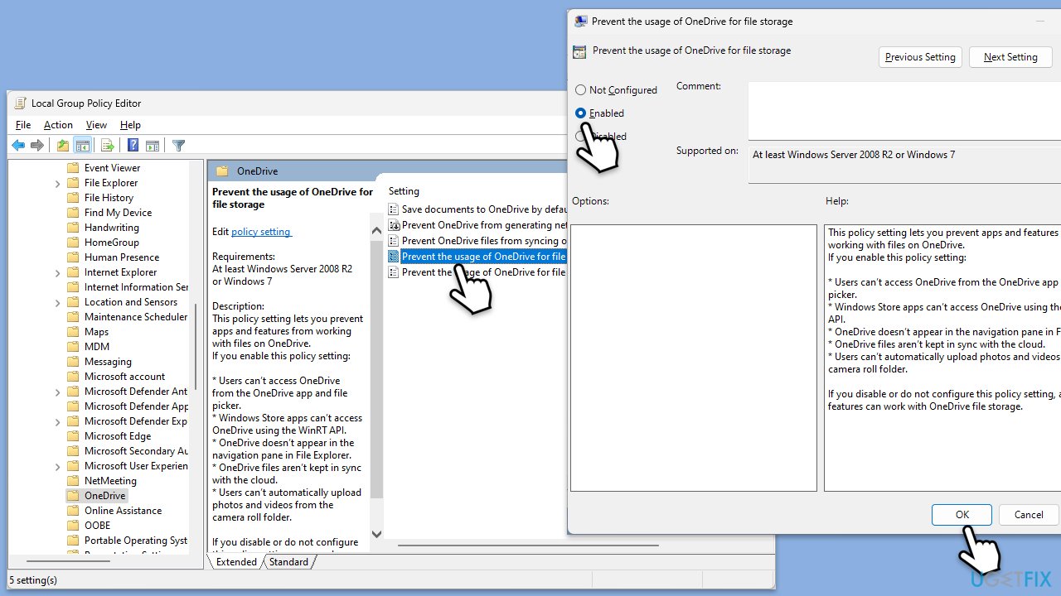
Task: Click the Human Presence folder icon
Action: click(73, 257)
